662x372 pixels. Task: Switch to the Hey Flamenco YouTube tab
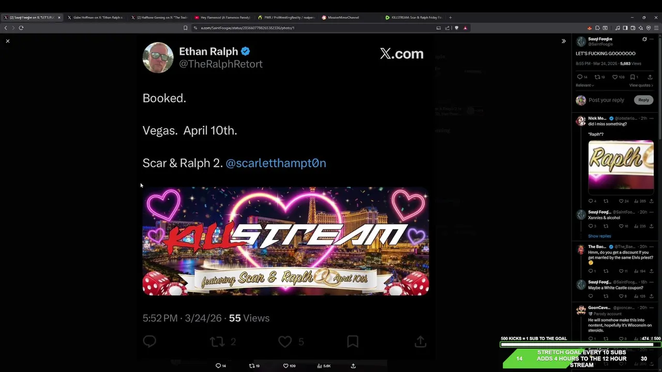click(x=223, y=18)
